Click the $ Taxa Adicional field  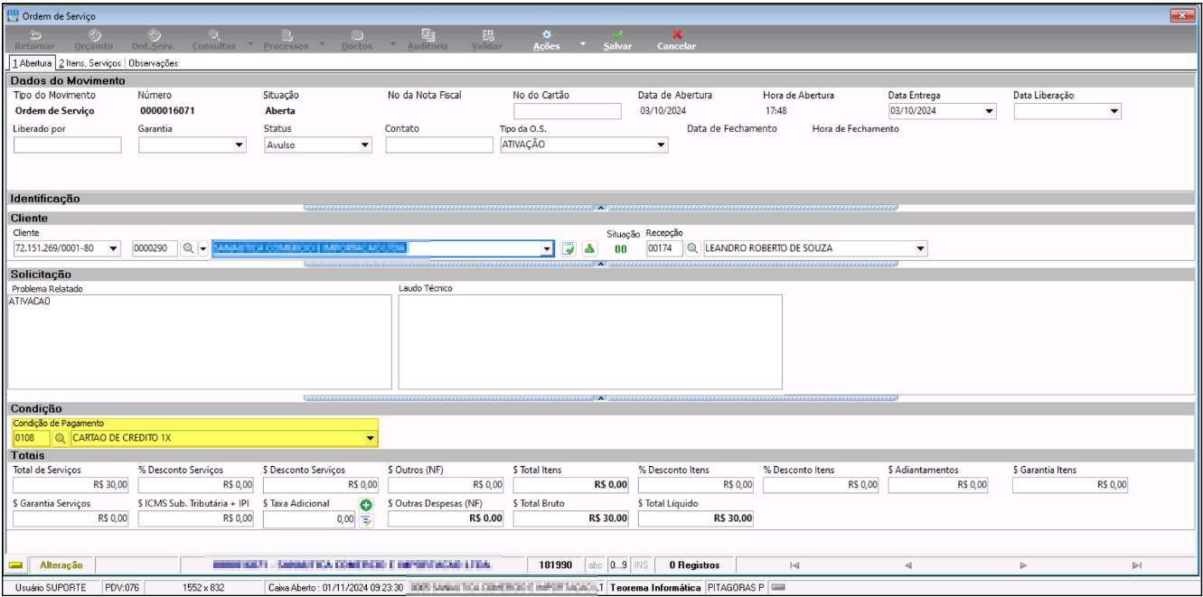click(309, 519)
